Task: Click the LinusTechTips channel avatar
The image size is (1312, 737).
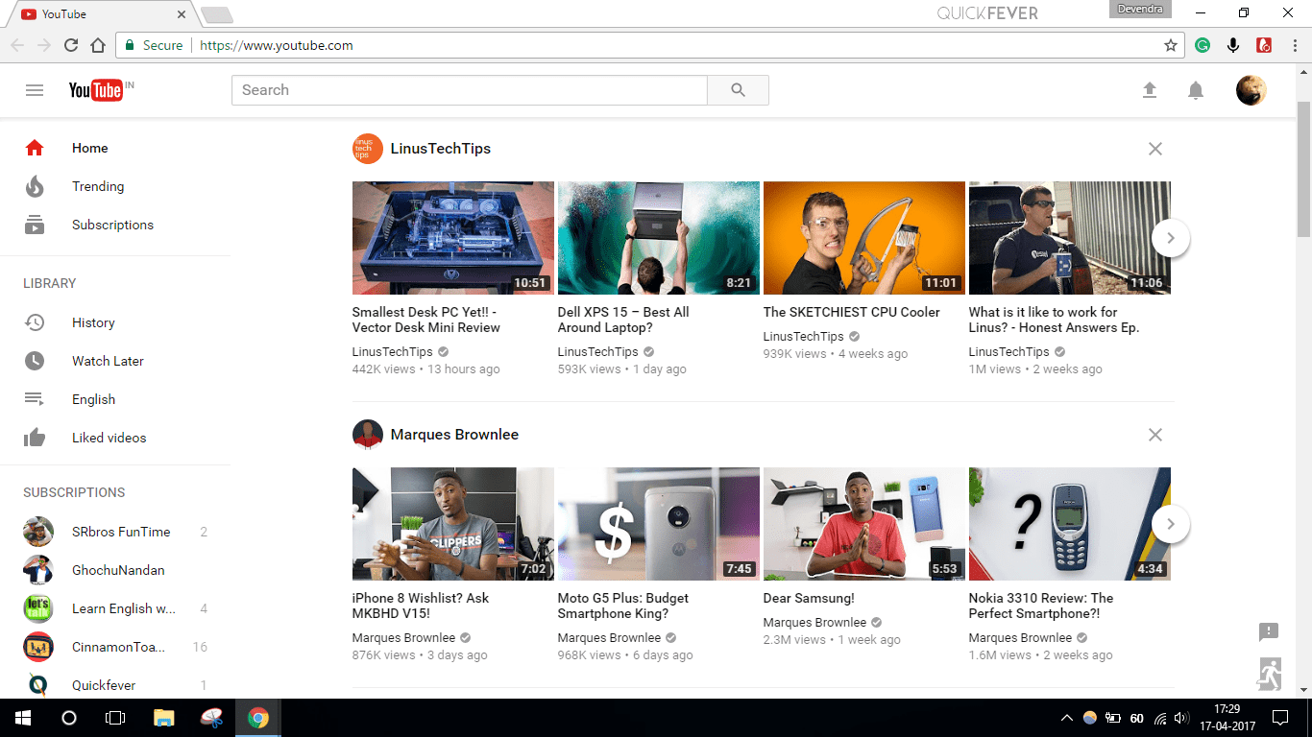Action: tap(368, 149)
